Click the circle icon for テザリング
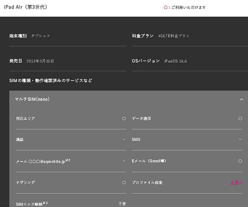248x207 pixels. click(124, 183)
